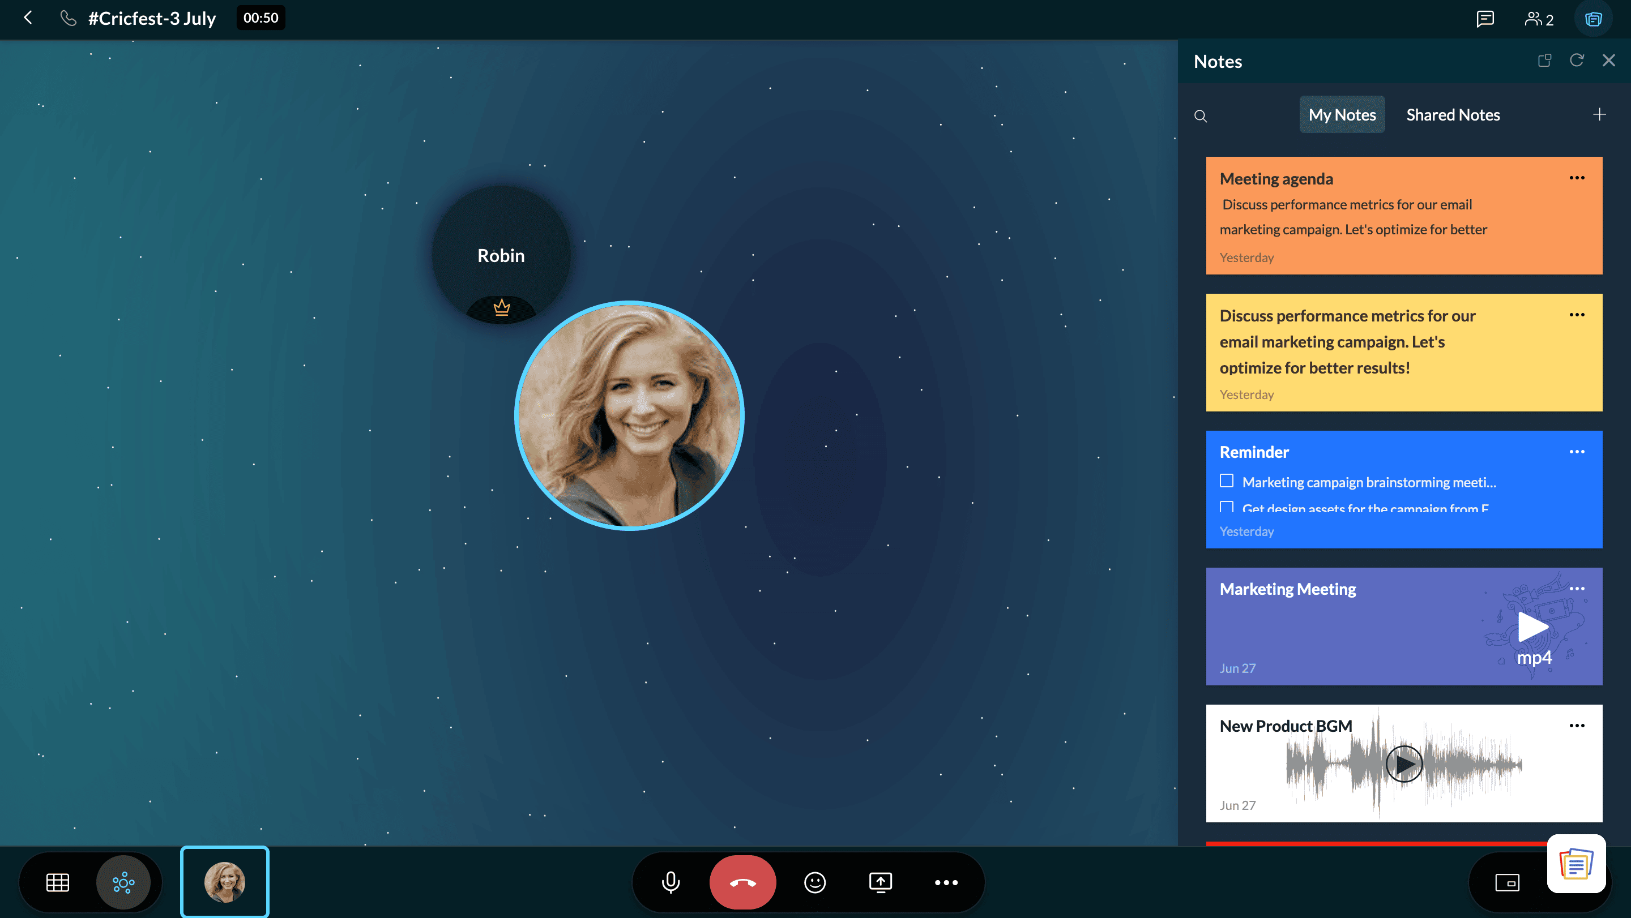Screen dimensions: 1631x918
Task: Open the participants list showing 2
Action: 1539,19
